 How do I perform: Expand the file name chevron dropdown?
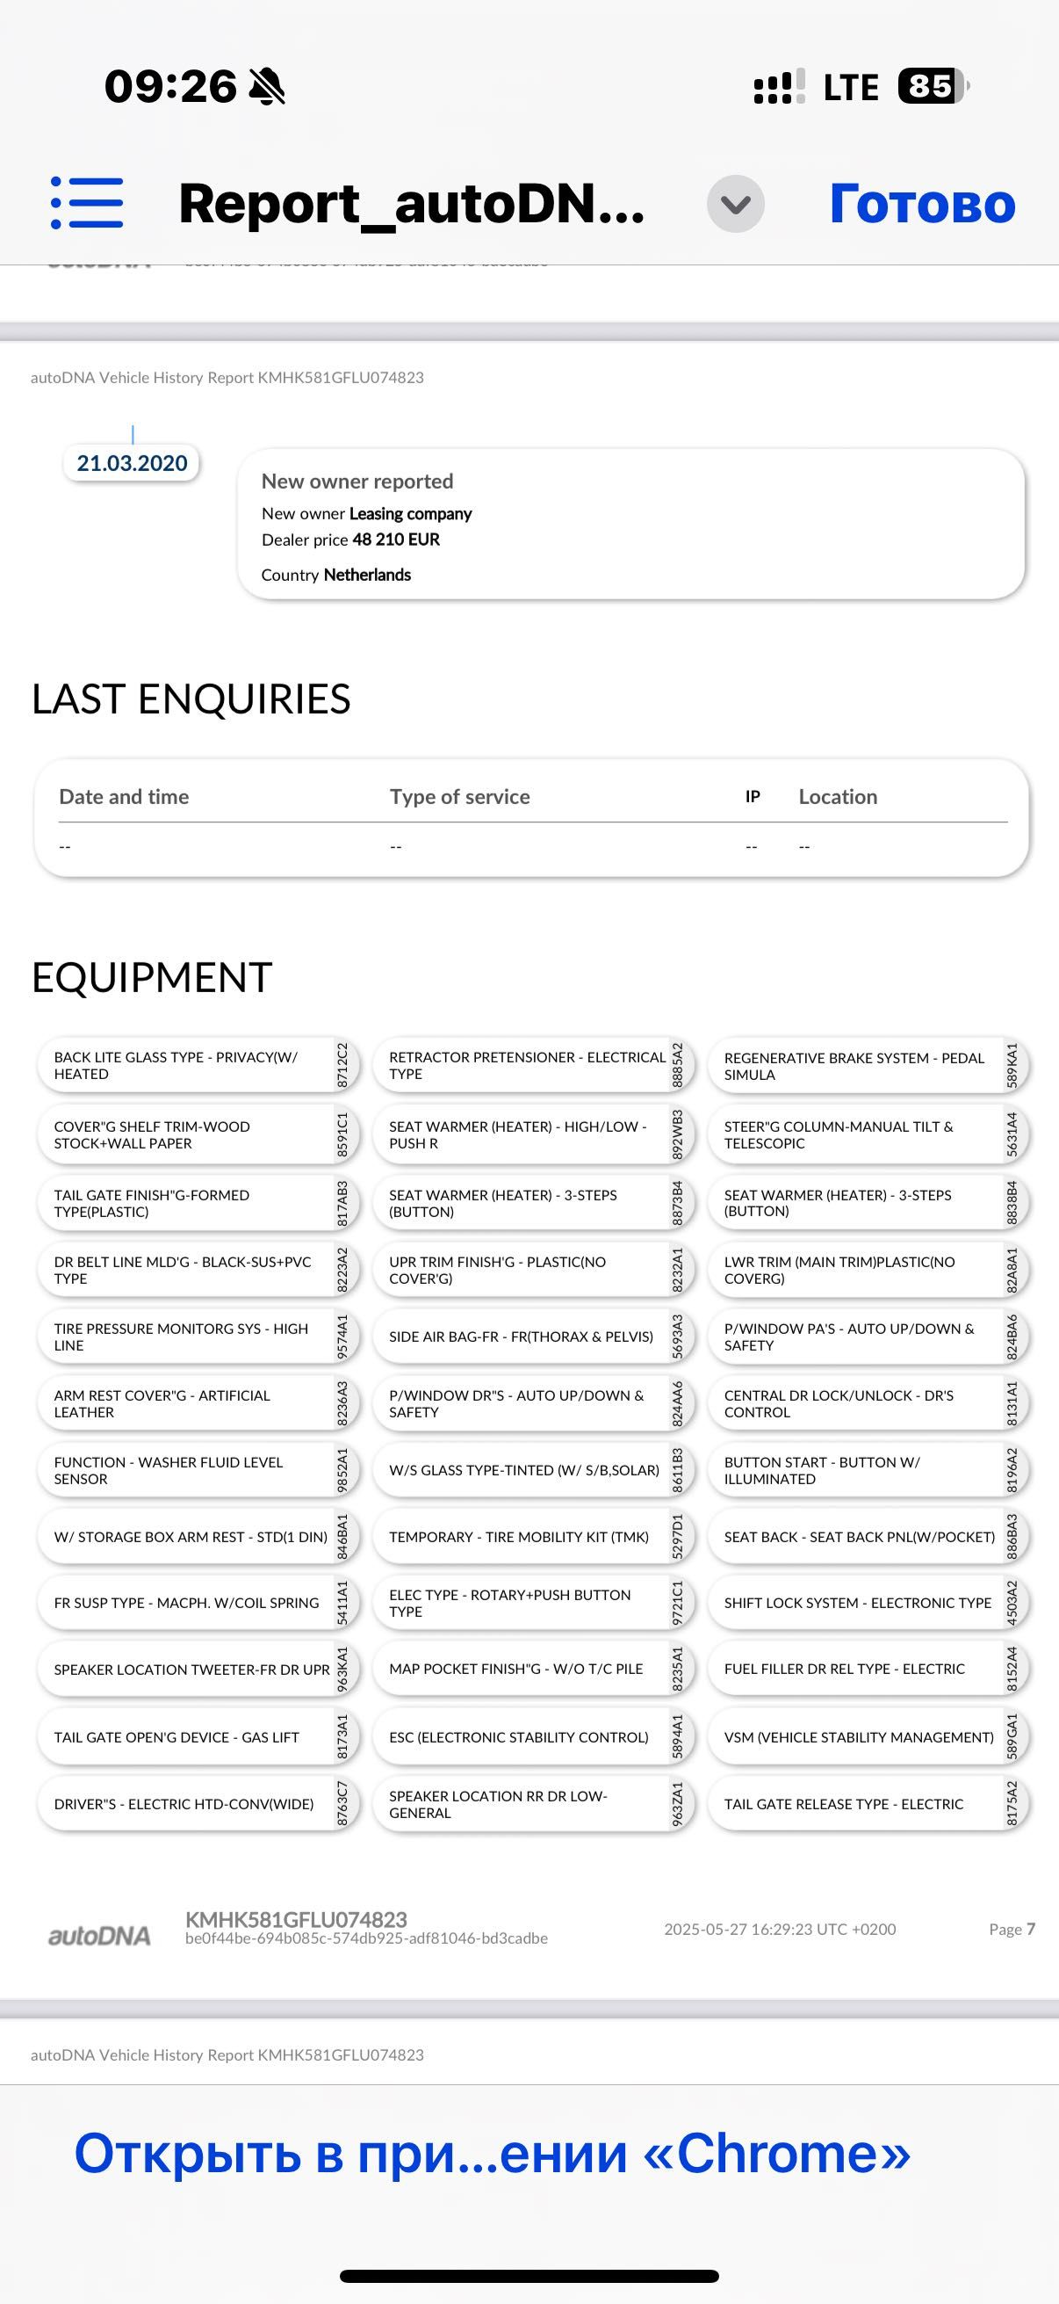point(736,204)
